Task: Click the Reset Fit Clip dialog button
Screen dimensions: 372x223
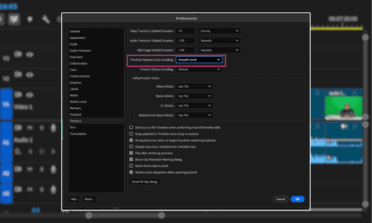Action: [x=144, y=182]
